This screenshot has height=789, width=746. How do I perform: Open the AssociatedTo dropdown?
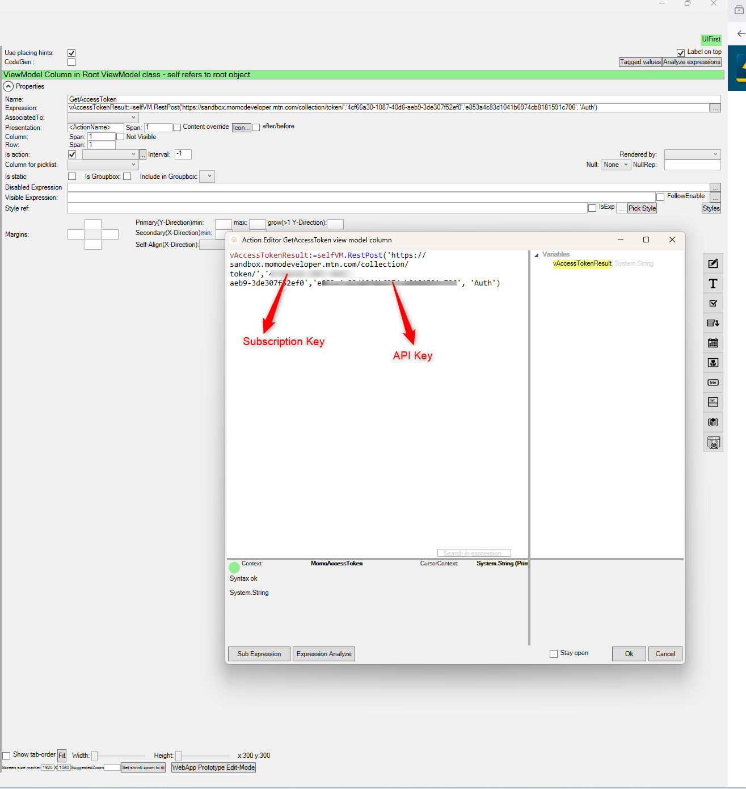click(103, 117)
